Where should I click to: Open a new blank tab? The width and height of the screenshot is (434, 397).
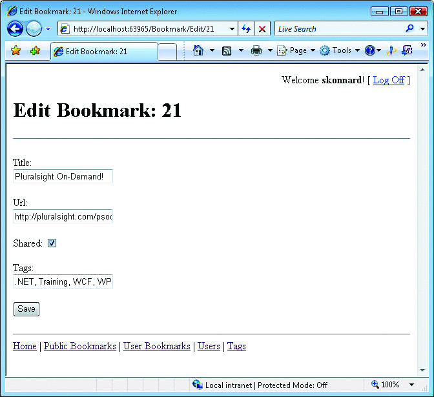tap(167, 52)
